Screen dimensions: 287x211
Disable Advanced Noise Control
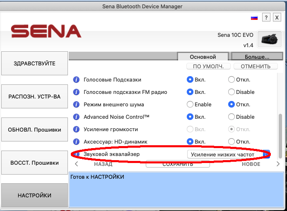pos(232,117)
